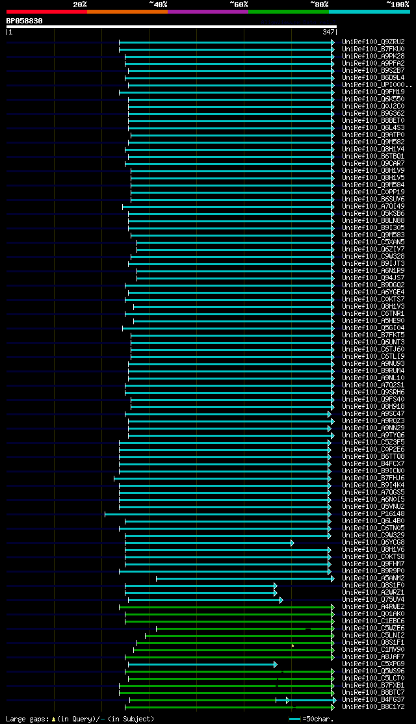
Task: Open hit UniRef100_B6D9L4
Action: 373,77
